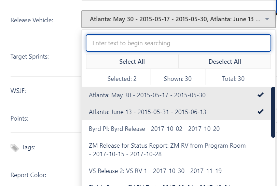The image size is (277, 186).
Task: Uncheck Atlanta: June 13 checkmark
Action: click(261, 112)
